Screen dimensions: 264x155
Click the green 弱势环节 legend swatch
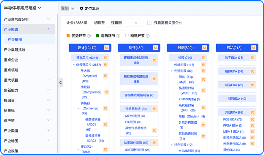[97, 36]
